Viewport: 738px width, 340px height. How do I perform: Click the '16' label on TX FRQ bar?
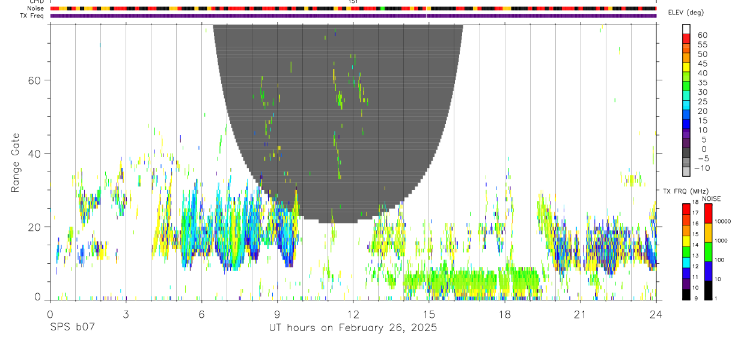click(x=695, y=224)
